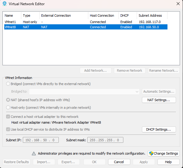Toggle Connect a host virtual adapter checkbox
Screen dimensions: 183x168
coord(8,117)
